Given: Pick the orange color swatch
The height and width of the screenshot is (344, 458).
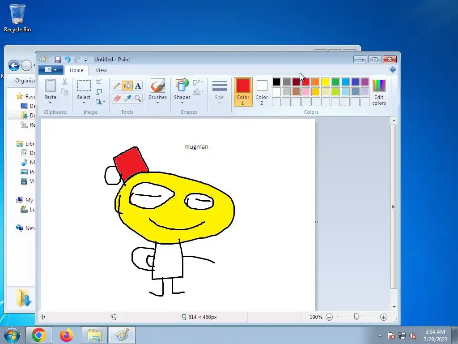Looking at the screenshot, I should (315, 82).
